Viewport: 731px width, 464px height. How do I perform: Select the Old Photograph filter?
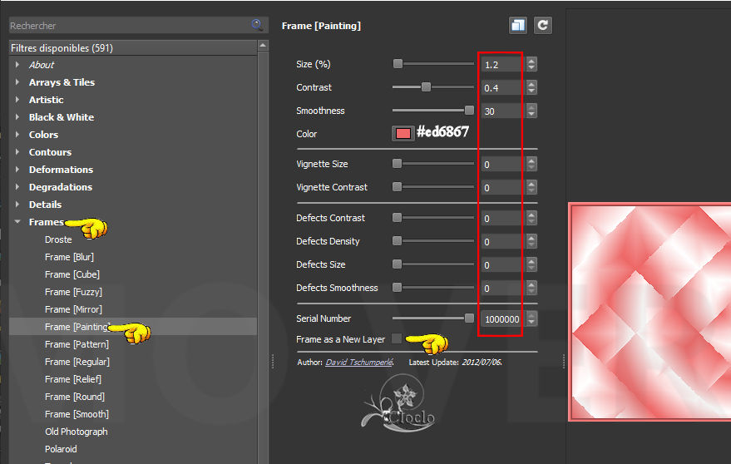tap(76, 432)
